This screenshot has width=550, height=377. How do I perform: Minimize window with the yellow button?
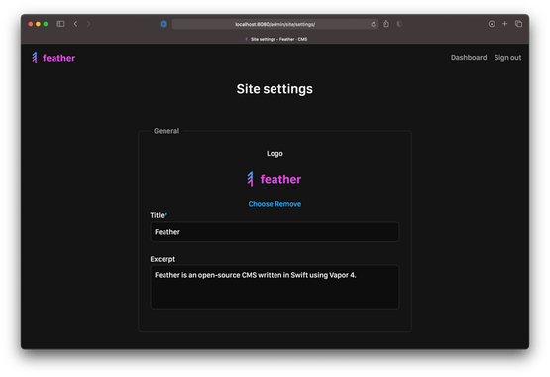coord(38,24)
